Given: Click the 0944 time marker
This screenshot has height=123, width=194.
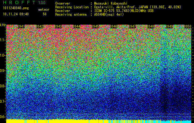Looking at the screenshot, I should (76, 26).
